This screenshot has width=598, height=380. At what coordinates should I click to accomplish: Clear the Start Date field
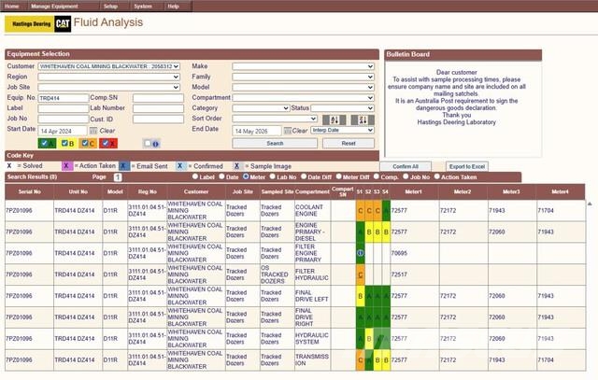(107, 131)
